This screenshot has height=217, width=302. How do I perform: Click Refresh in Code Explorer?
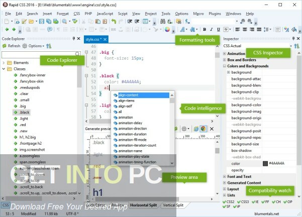(x=12, y=46)
